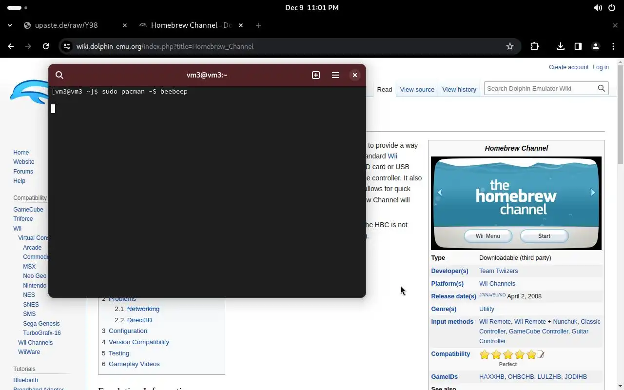Close the terminal window
624x390 pixels.
[x=355, y=75]
